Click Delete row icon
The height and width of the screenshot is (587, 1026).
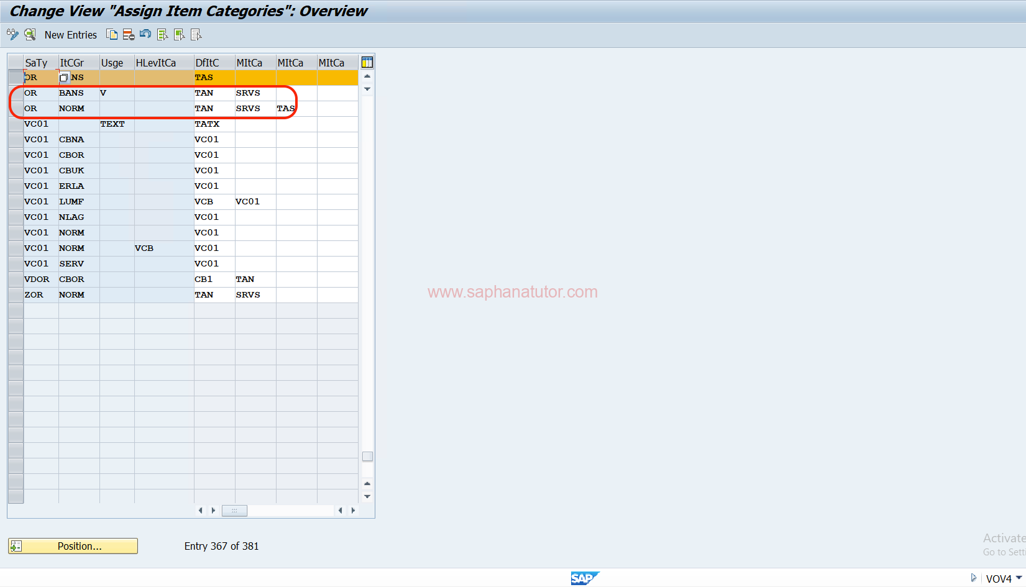[x=129, y=35]
